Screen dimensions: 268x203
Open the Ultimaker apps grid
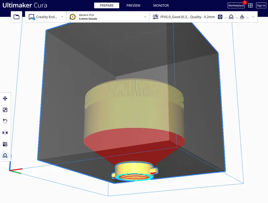click(250, 5)
